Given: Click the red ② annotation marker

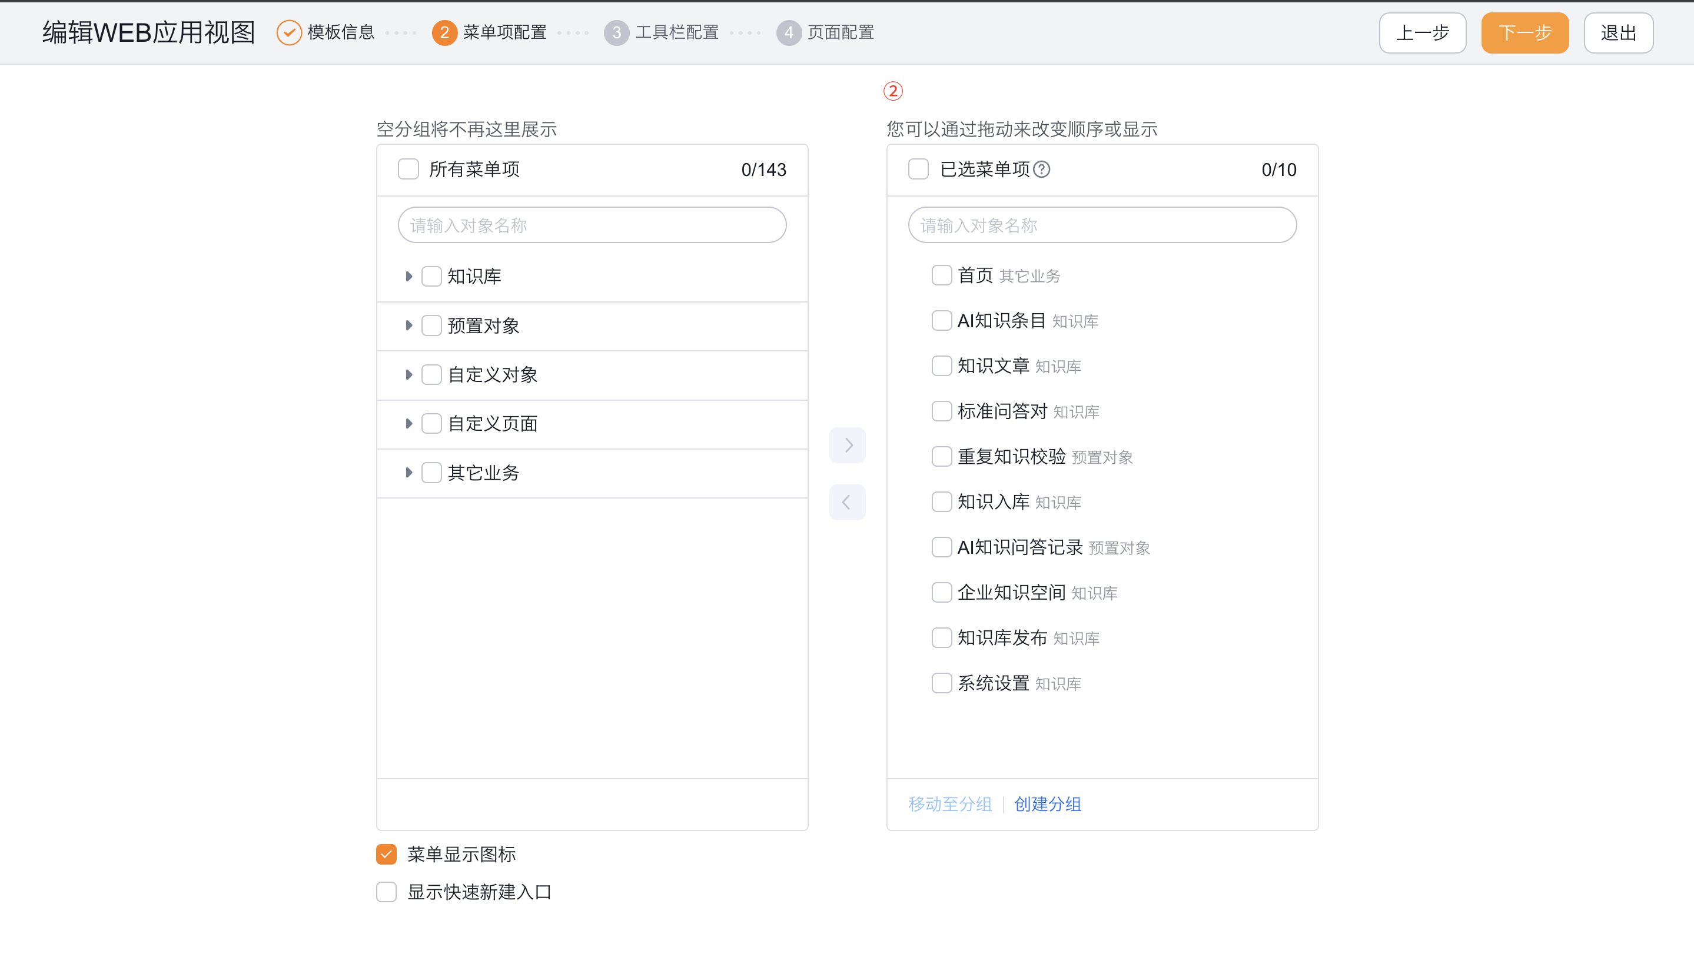Looking at the screenshot, I should (893, 91).
